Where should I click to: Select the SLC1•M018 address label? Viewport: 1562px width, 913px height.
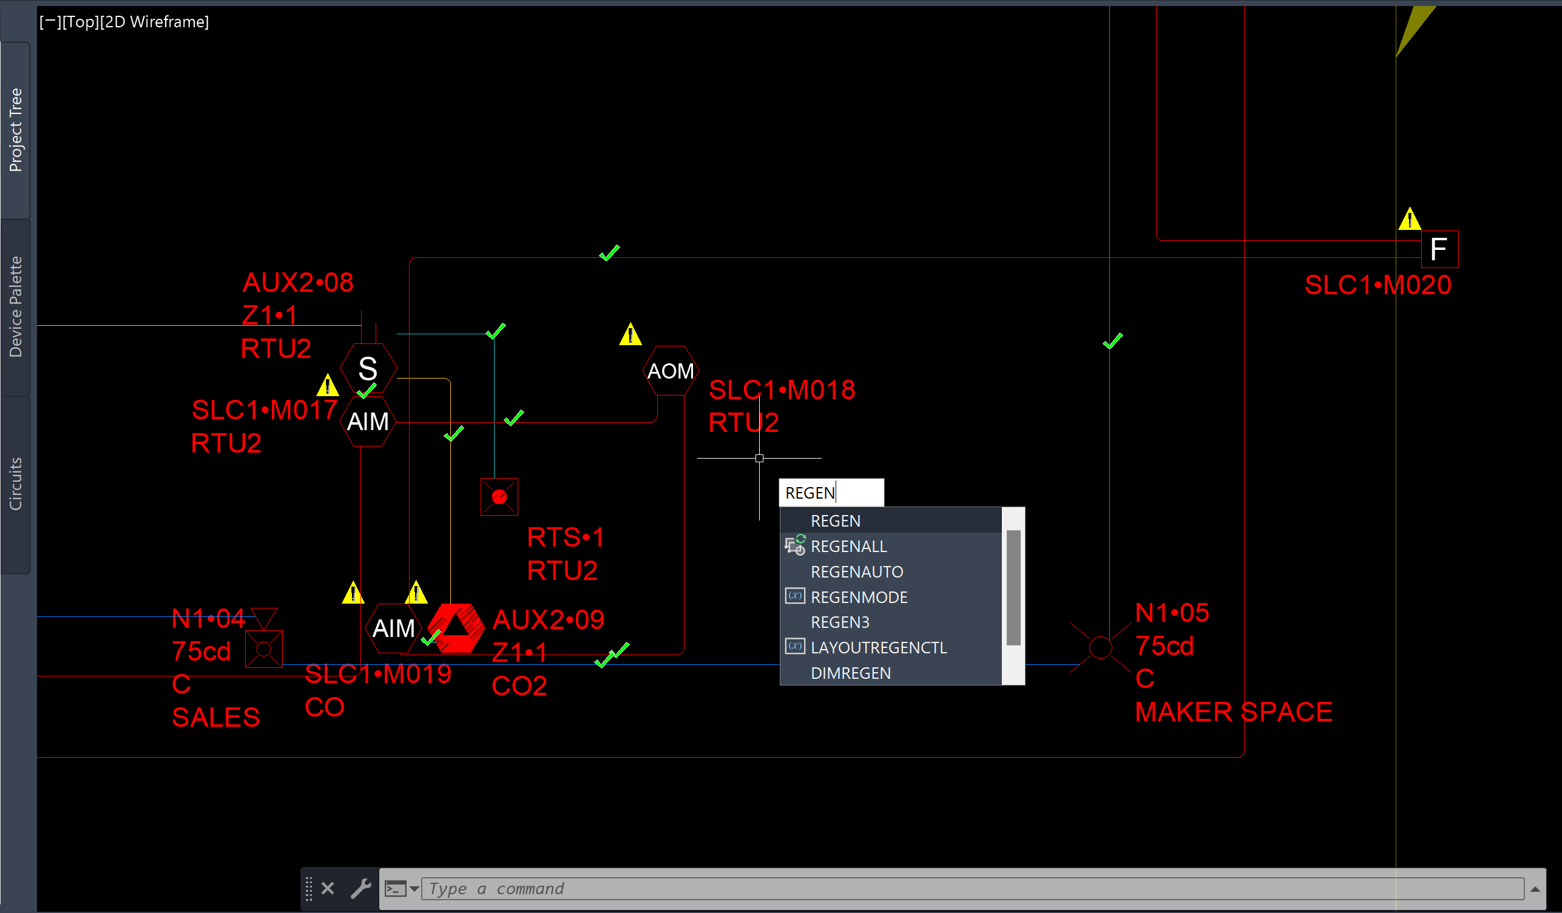(x=782, y=390)
